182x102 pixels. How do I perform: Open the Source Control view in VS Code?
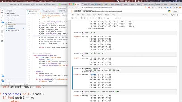(x=2, y=22)
